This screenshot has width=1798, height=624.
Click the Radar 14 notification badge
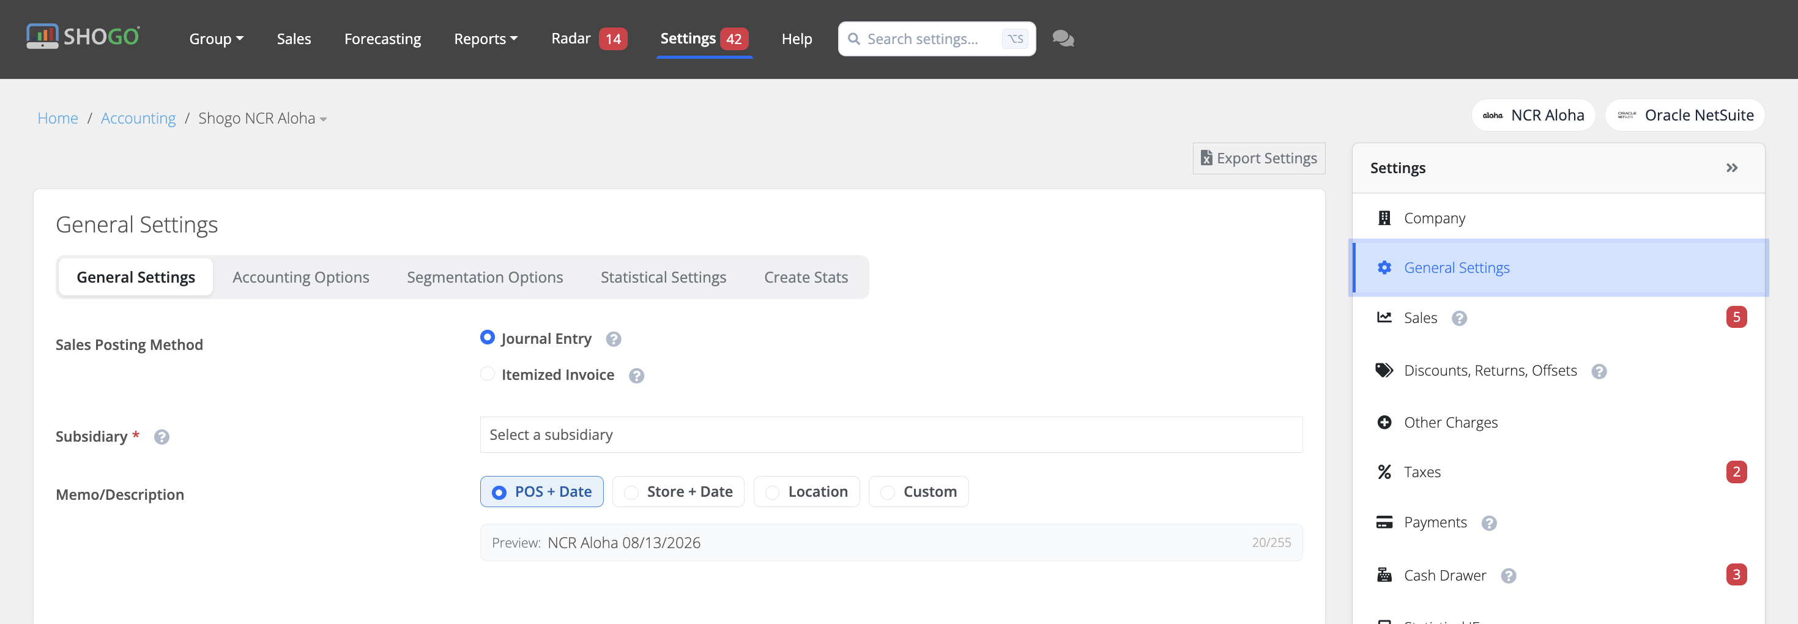click(613, 39)
